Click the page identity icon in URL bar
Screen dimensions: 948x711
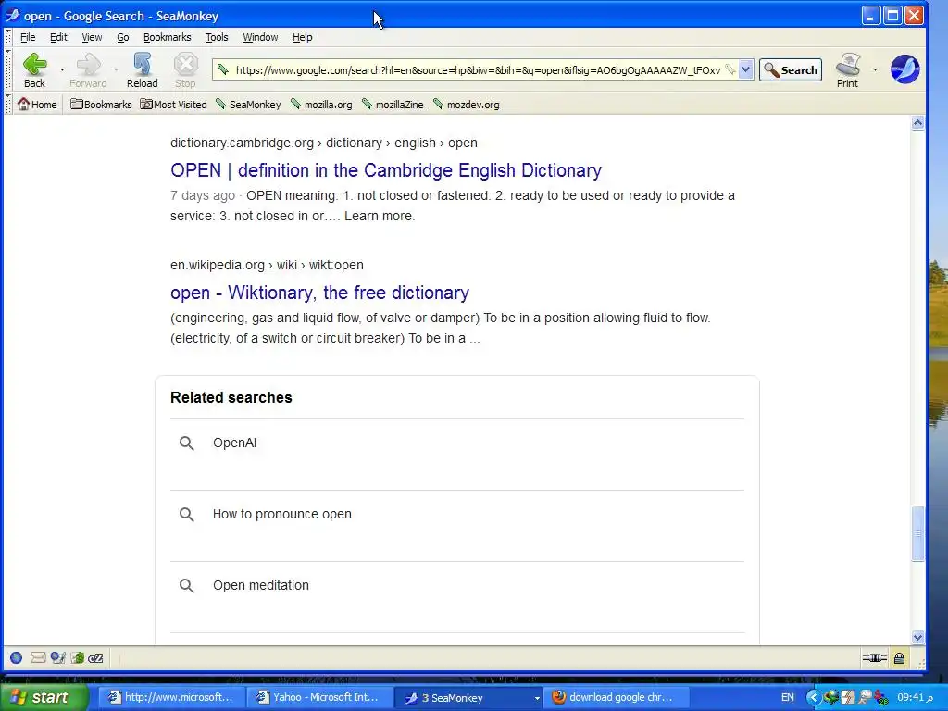coord(223,69)
